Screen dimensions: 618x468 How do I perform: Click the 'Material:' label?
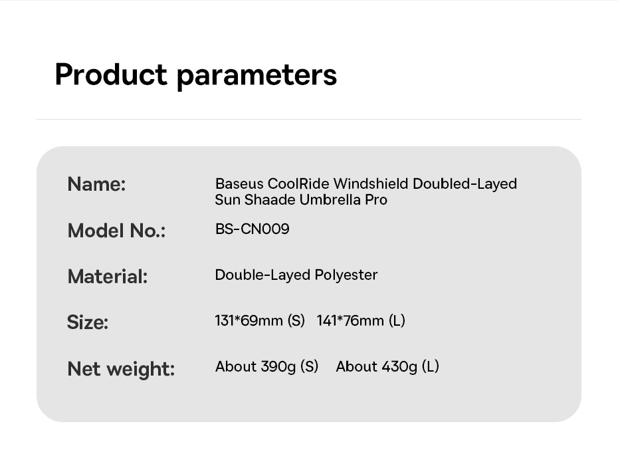(x=107, y=277)
